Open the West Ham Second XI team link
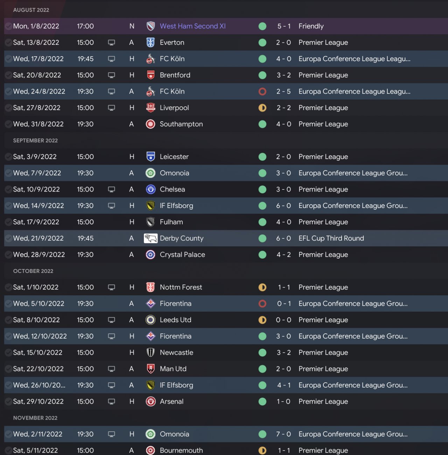Image resolution: width=448 pixels, height=455 pixels. [192, 26]
